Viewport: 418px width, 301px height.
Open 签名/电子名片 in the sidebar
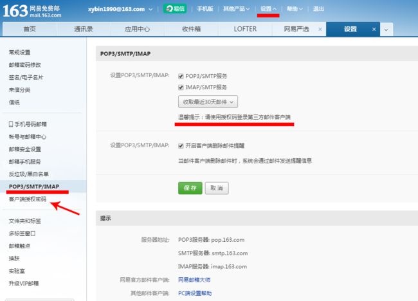(26, 77)
